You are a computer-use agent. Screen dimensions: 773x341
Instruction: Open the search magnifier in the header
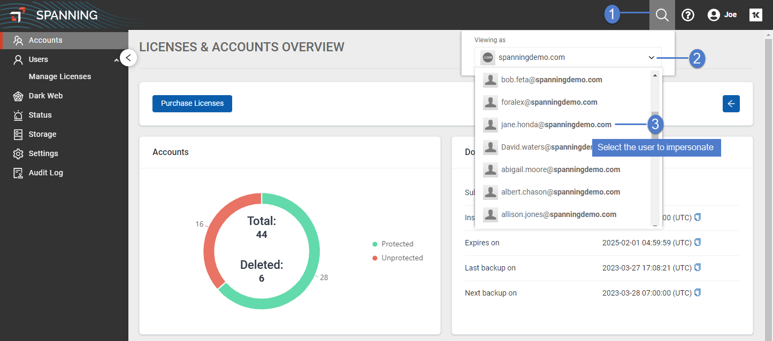pyautogui.click(x=662, y=15)
